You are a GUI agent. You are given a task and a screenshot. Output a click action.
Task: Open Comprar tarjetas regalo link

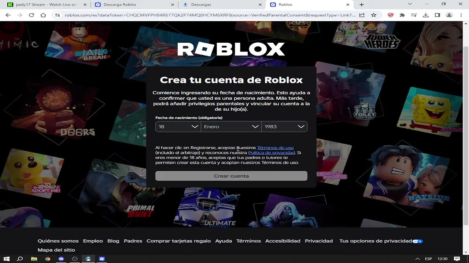coord(178,241)
